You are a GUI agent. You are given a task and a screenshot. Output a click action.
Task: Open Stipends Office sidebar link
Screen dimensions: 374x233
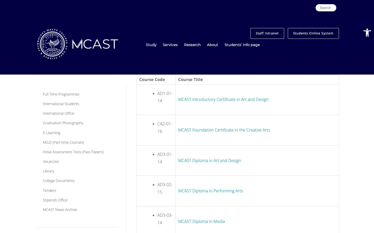55,200
